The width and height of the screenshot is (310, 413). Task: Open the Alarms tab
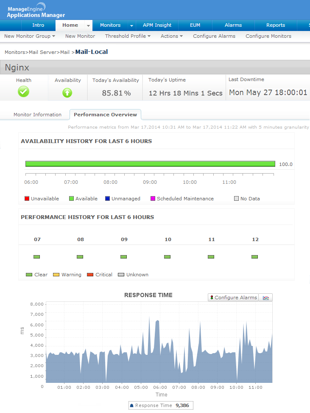tap(233, 25)
